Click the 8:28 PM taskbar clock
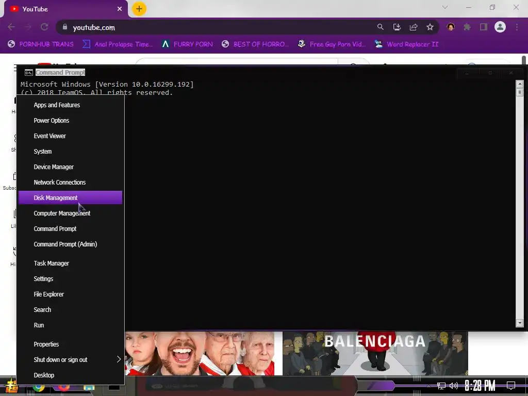Viewport: 528px width, 396px height. click(x=480, y=386)
